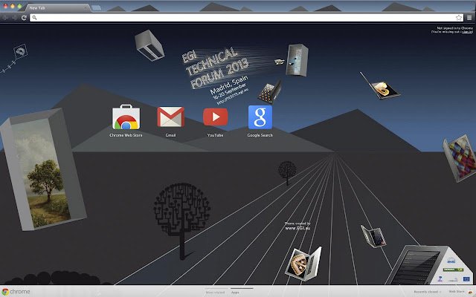476x297 pixels.
Task: Select the New Tab tab
Action: click(57, 8)
